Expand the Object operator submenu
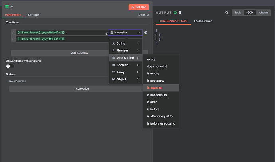 126,79
